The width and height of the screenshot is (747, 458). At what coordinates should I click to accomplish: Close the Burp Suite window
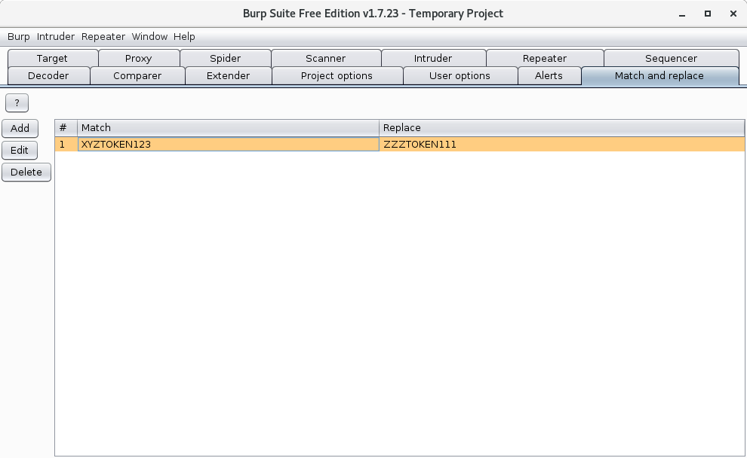coord(733,14)
